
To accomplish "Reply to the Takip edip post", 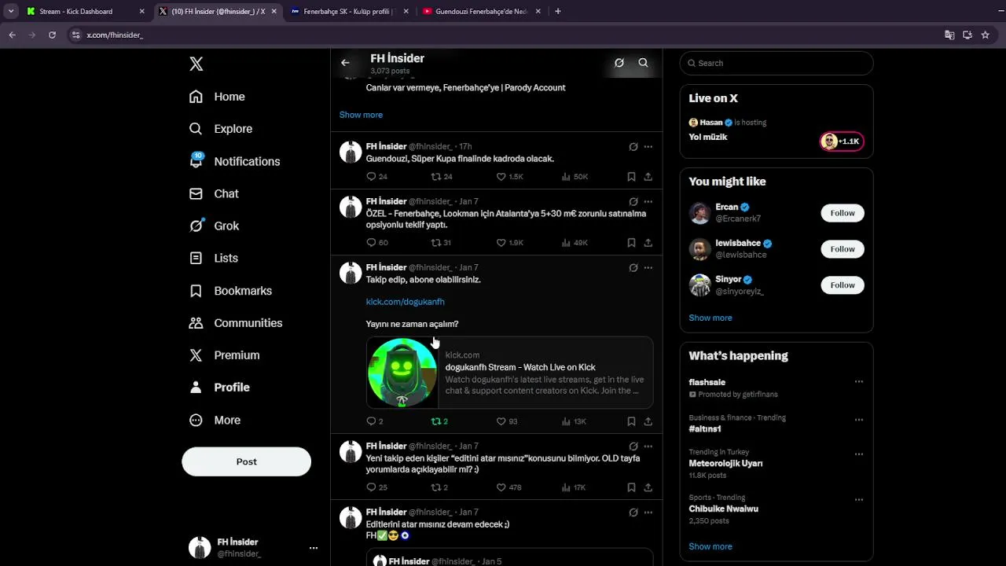I will [374, 421].
